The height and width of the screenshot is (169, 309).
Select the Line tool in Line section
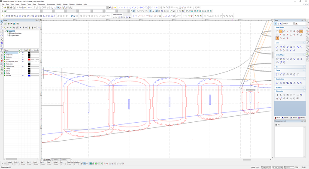click(277, 47)
